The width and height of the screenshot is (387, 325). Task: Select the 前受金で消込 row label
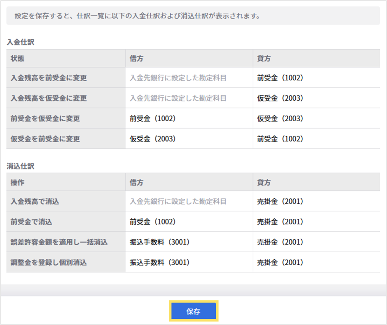click(x=31, y=222)
